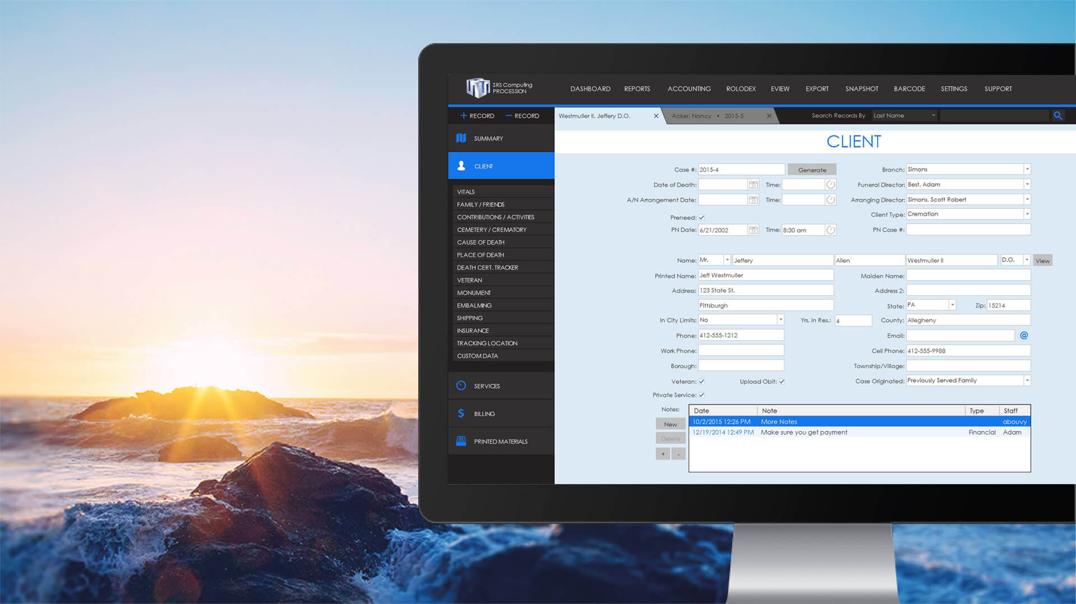Select the Cause of Death sidebar item
Viewport: 1076px width, 604px height.
tap(480, 243)
